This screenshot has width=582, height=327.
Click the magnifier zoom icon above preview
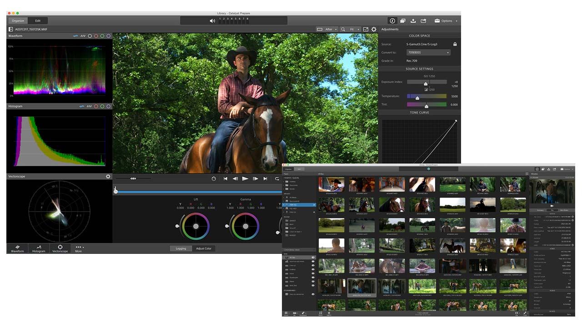click(x=343, y=30)
